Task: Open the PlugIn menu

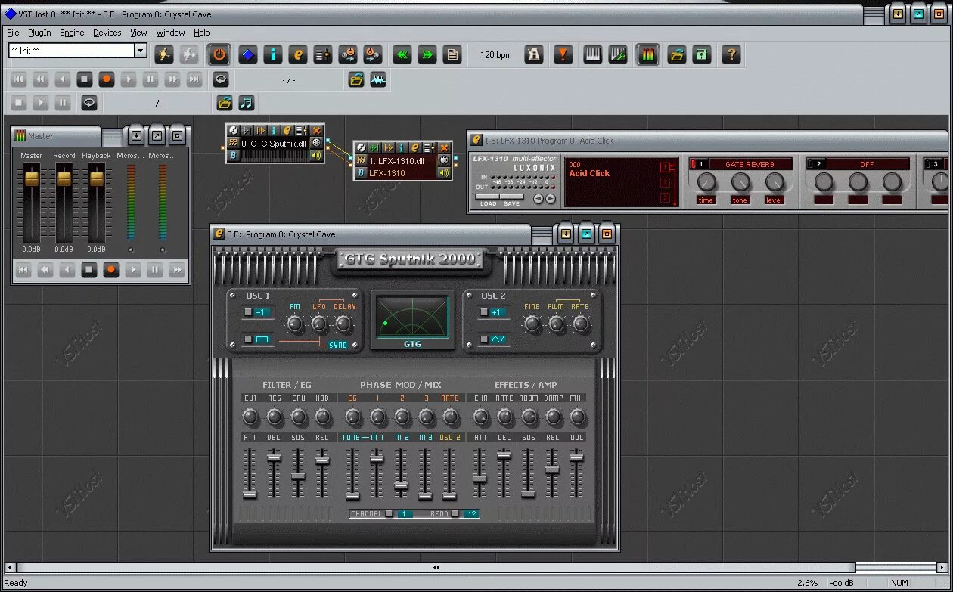Action: (39, 33)
